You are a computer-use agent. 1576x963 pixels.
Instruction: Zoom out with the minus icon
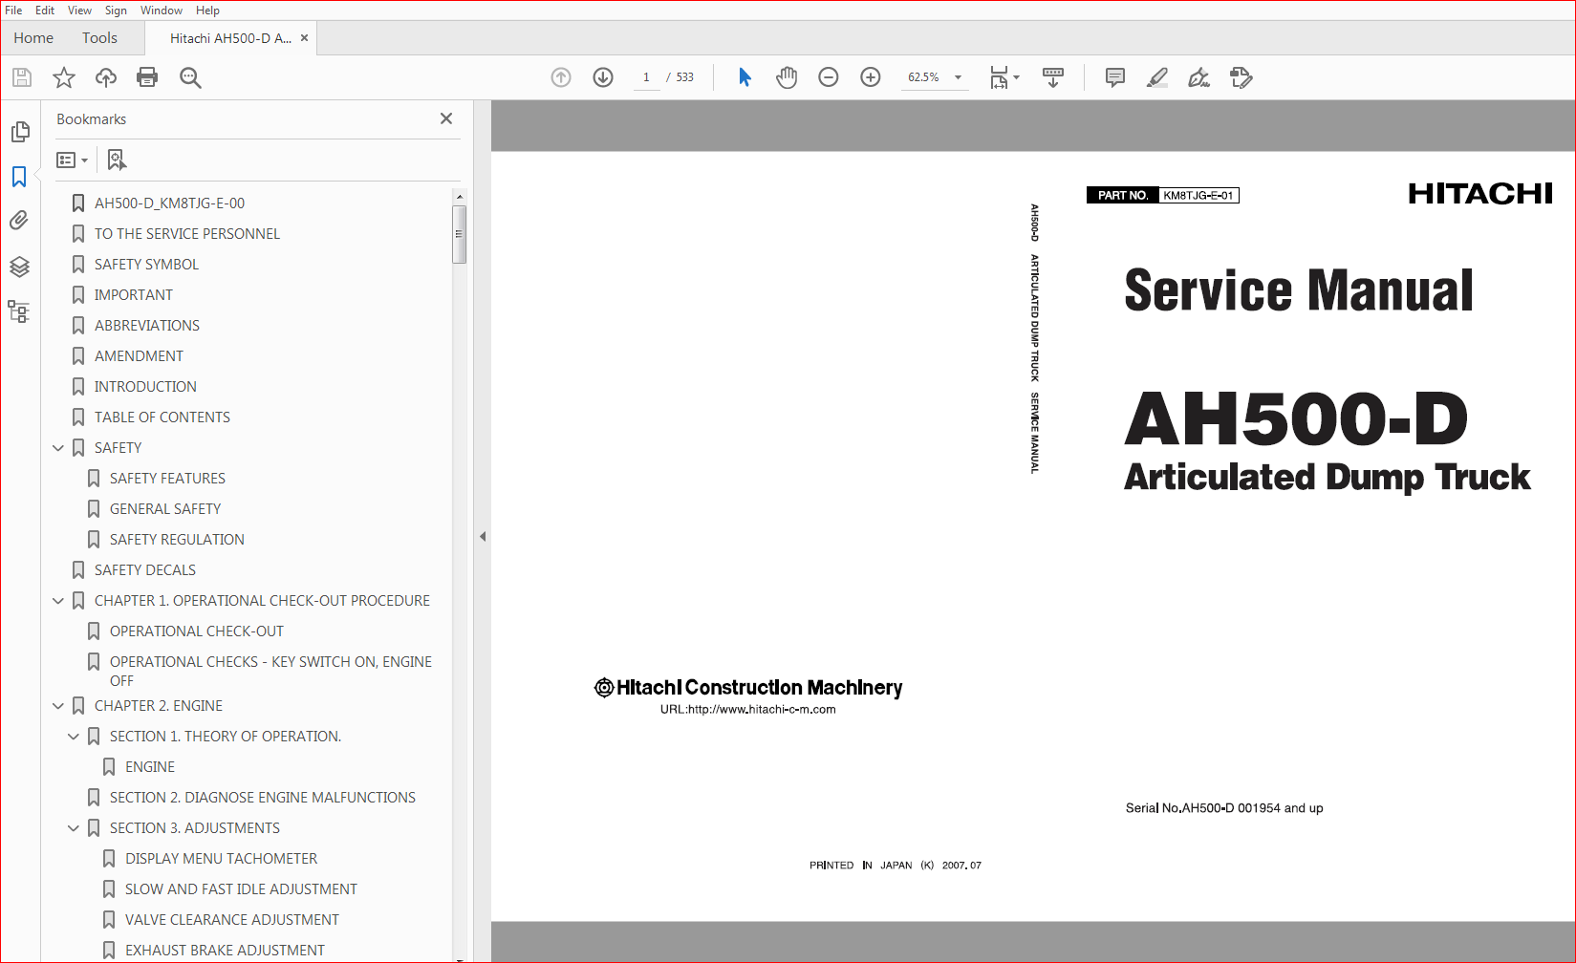[829, 77]
